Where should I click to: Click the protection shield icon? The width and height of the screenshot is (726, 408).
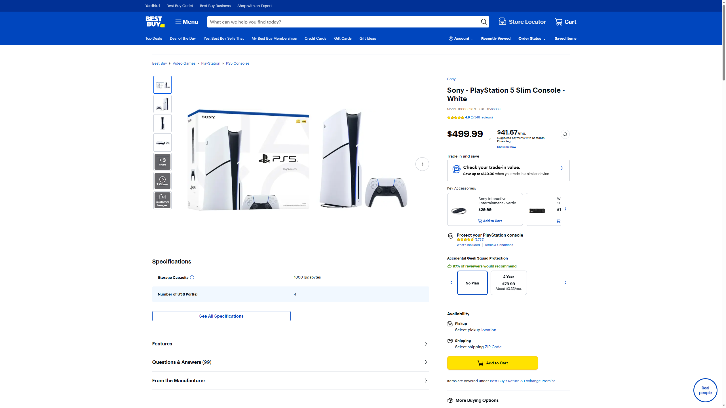click(x=450, y=236)
